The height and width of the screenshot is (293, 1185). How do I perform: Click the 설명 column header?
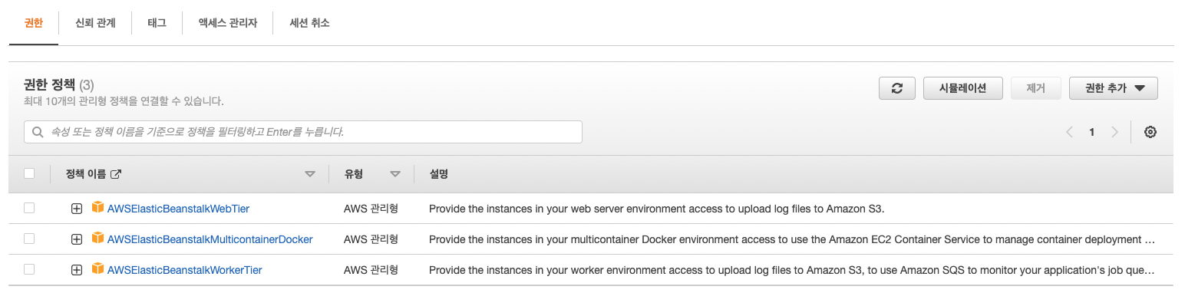pos(438,174)
